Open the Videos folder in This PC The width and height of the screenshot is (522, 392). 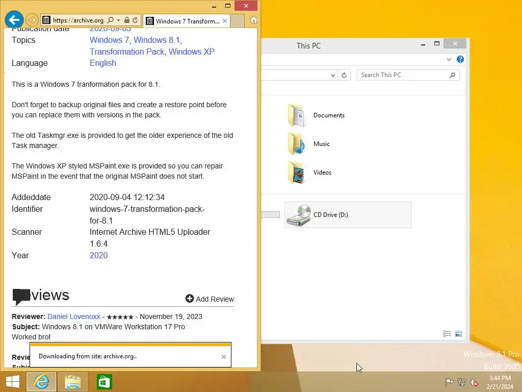[309, 173]
